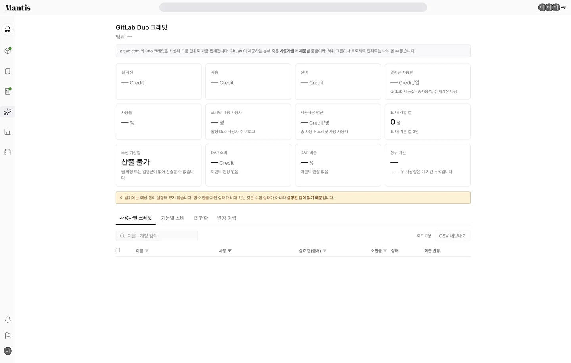Viewport: 571px width, 363px height.
Task: Open the 변경 이력 tab
Action: click(226, 218)
